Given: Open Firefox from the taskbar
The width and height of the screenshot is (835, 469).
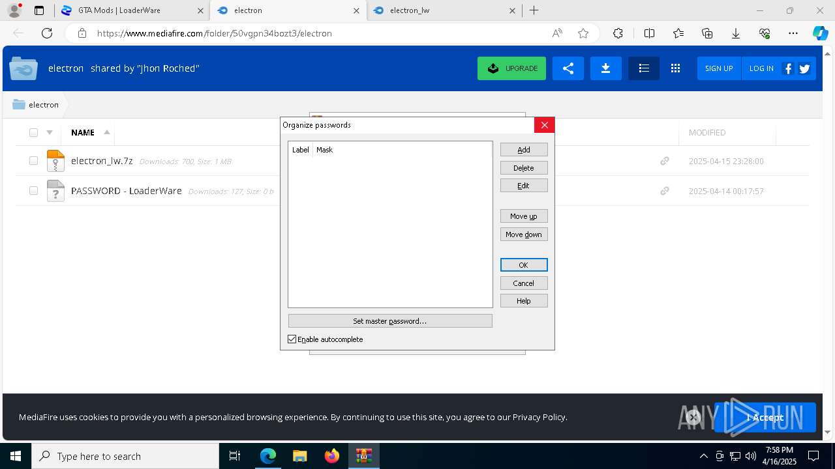Looking at the screenshot, I should tap(331, 456).
